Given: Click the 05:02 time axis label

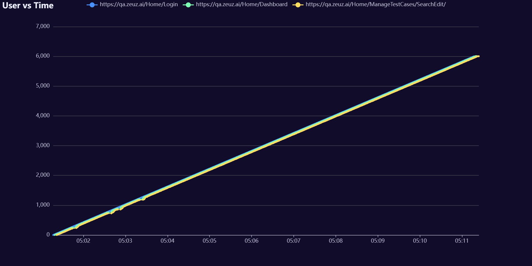Looking at the screenshot, I should coord(83,241).
